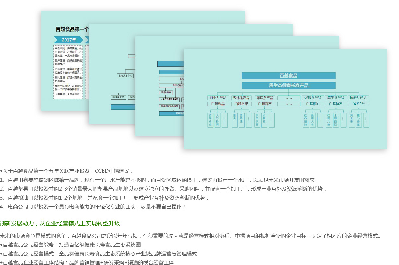Click the 长寿系产品 box
Image resolution: width=399 pixels, height=265 pixels.
click(358, 98)
